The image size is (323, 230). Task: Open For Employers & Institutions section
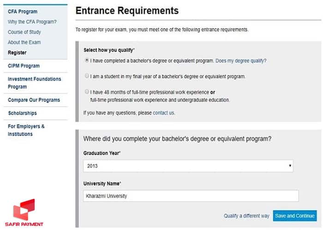point(26,130)
